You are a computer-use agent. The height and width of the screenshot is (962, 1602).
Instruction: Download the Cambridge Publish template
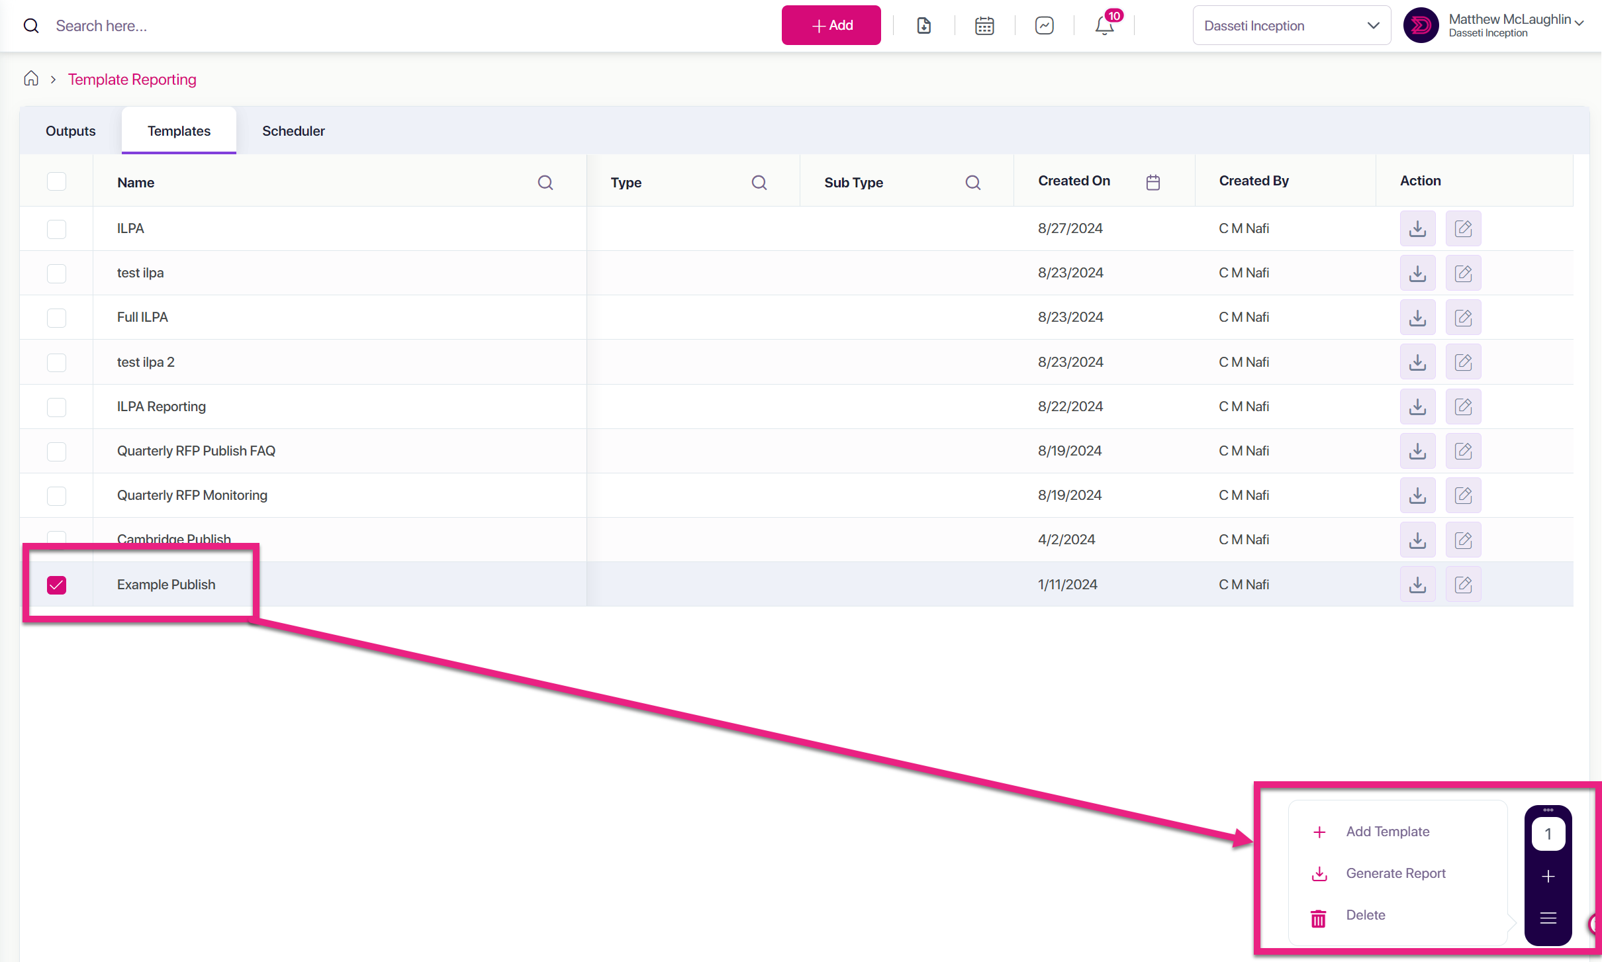1417,540
